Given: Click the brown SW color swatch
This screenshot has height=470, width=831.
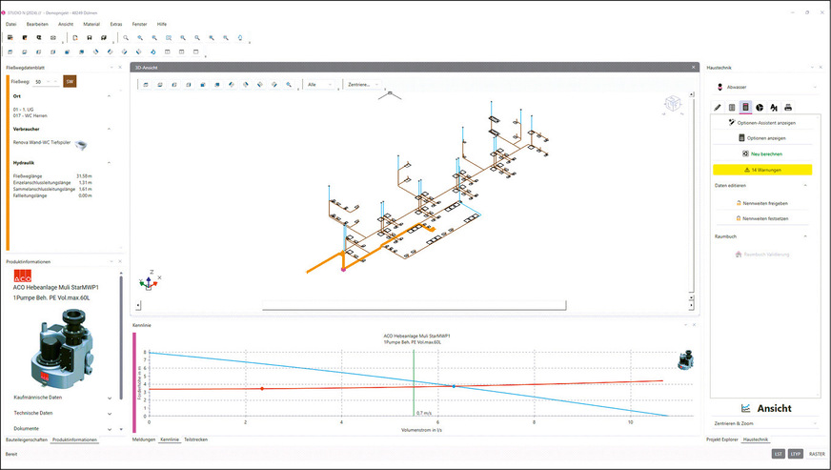Looking at the screenshot, I should click(x=70, y=82).
